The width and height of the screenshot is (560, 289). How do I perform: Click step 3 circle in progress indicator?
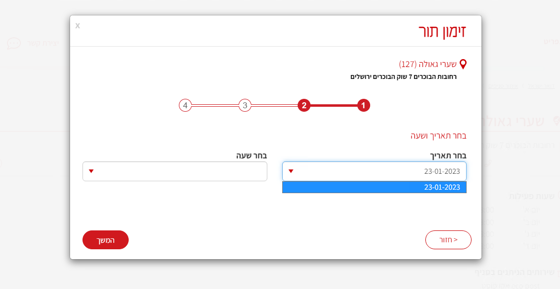point(245,105)
